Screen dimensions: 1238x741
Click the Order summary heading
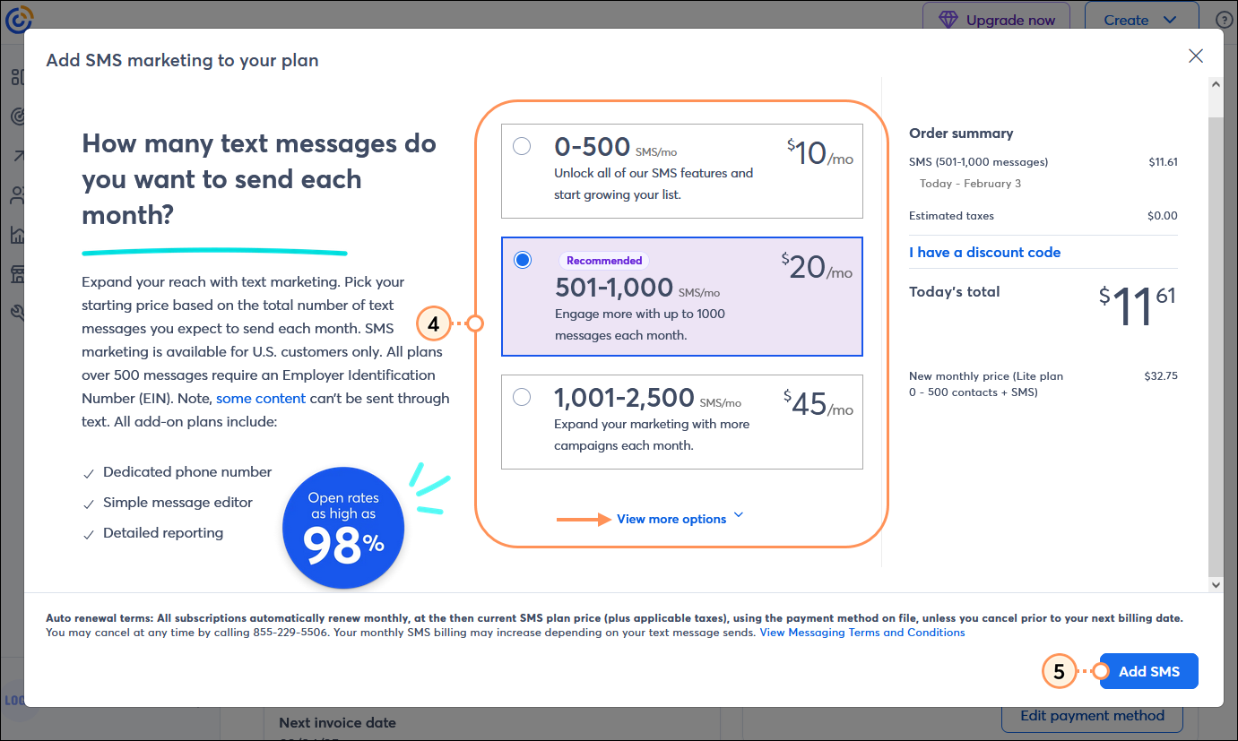961,133
